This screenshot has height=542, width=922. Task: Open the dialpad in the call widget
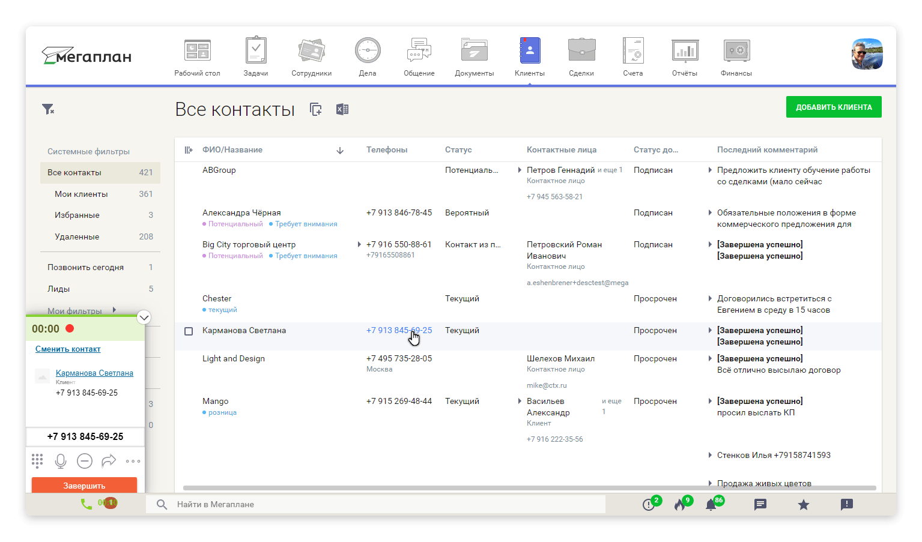point(37,461)
